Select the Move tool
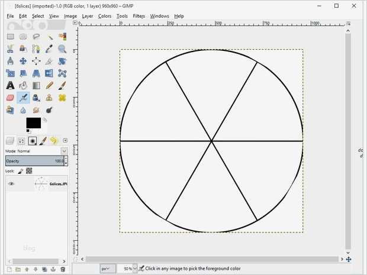367x275 pixels. 23,62
